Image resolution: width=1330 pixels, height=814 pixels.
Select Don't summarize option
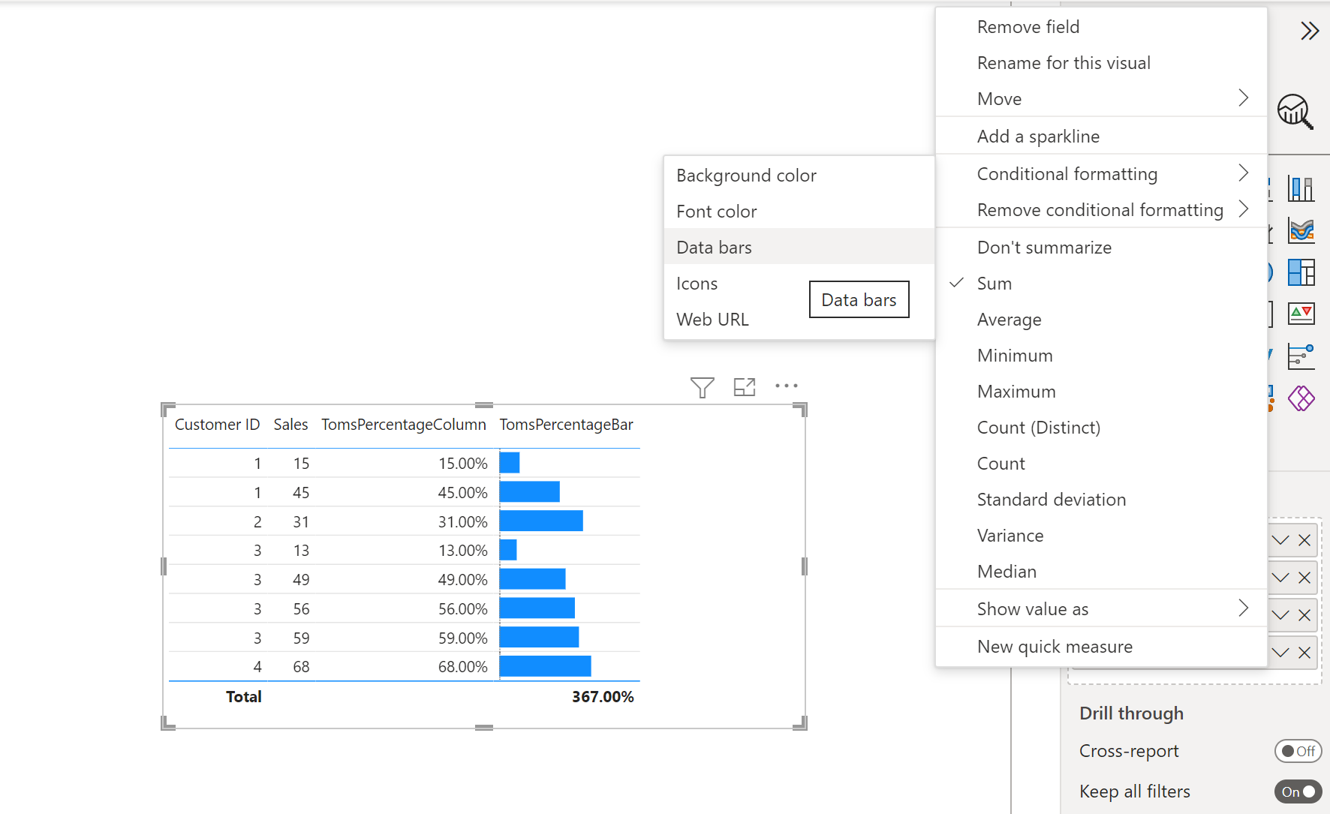(x=1101, y=248)
